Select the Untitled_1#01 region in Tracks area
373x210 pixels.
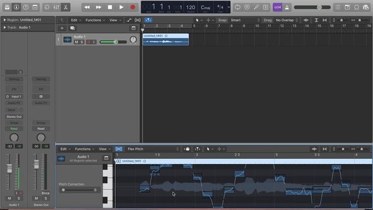[x=166, y=40]
